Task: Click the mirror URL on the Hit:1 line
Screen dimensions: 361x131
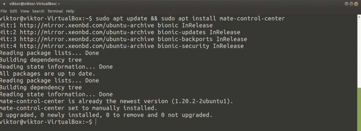Action: 87,25
